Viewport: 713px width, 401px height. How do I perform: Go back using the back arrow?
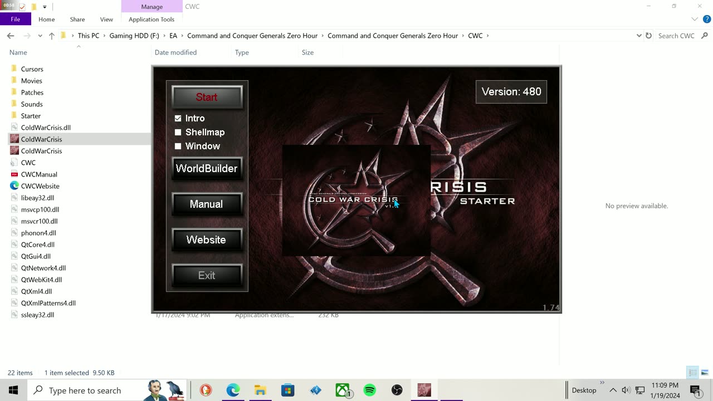coord(11,36)
